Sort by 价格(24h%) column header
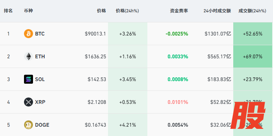The width and height of the screenshot is (273, 136). pos(127,11)
